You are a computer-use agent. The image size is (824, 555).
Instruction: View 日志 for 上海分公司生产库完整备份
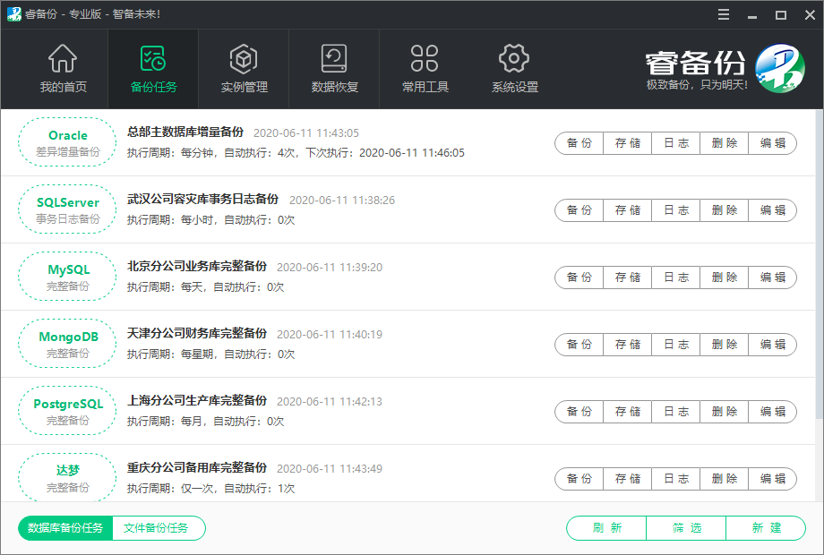click(676, 412)
